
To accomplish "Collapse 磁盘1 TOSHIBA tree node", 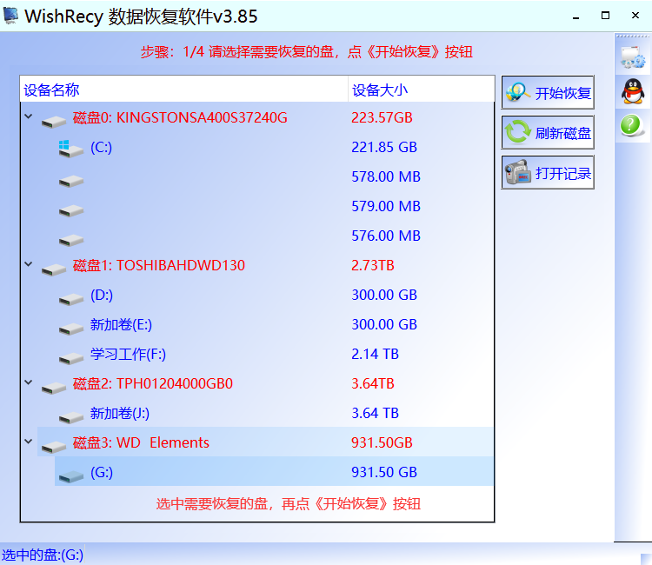I will [29, 265].
